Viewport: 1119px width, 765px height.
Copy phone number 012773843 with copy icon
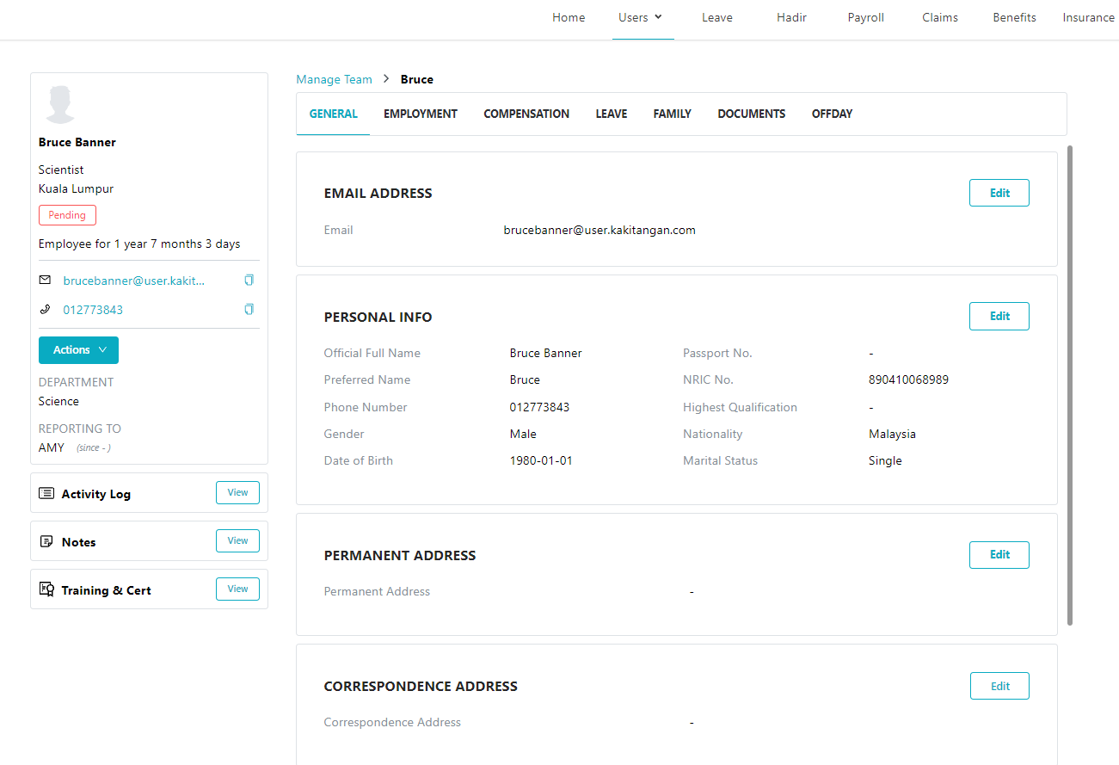pos(249,309)
